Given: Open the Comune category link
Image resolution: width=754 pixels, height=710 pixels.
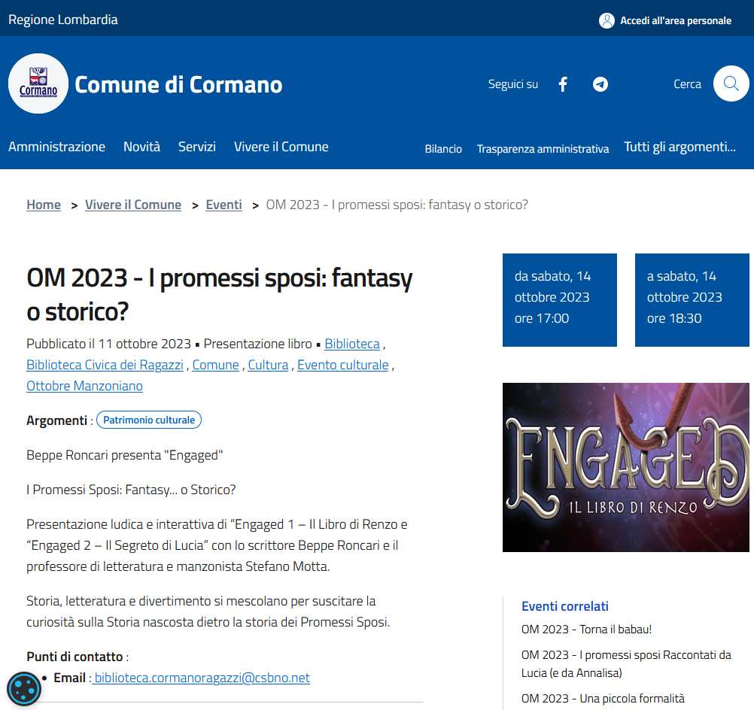Looking at the screenshot, I should coord(215,365).
